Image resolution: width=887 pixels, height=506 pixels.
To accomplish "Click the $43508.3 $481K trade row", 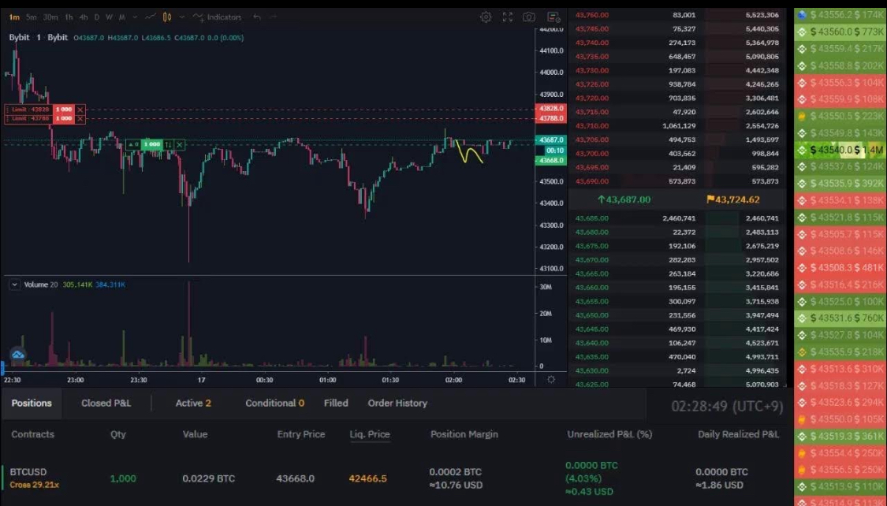I will pyautogui.click(x=840, y=267).
